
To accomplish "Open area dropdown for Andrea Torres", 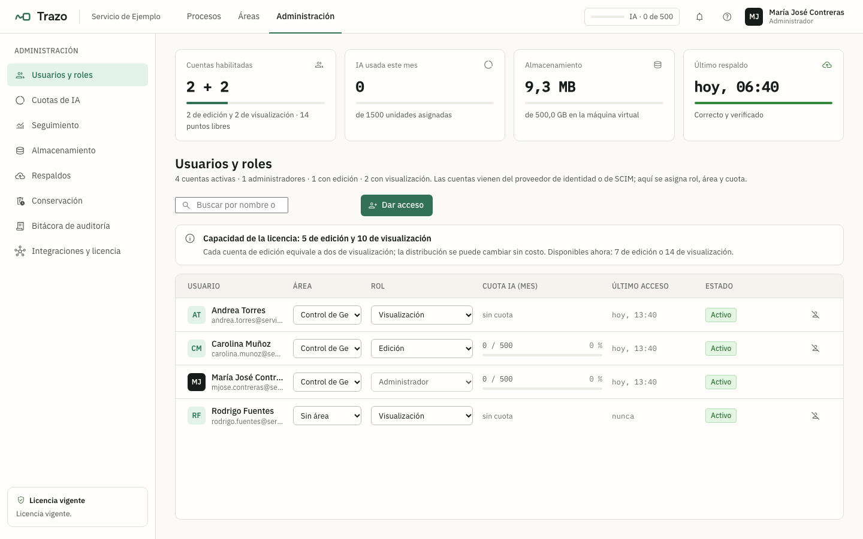I will [x=327, y=315].
